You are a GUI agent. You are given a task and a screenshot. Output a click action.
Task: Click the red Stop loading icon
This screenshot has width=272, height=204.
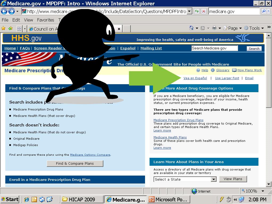(x=204, y=11)
